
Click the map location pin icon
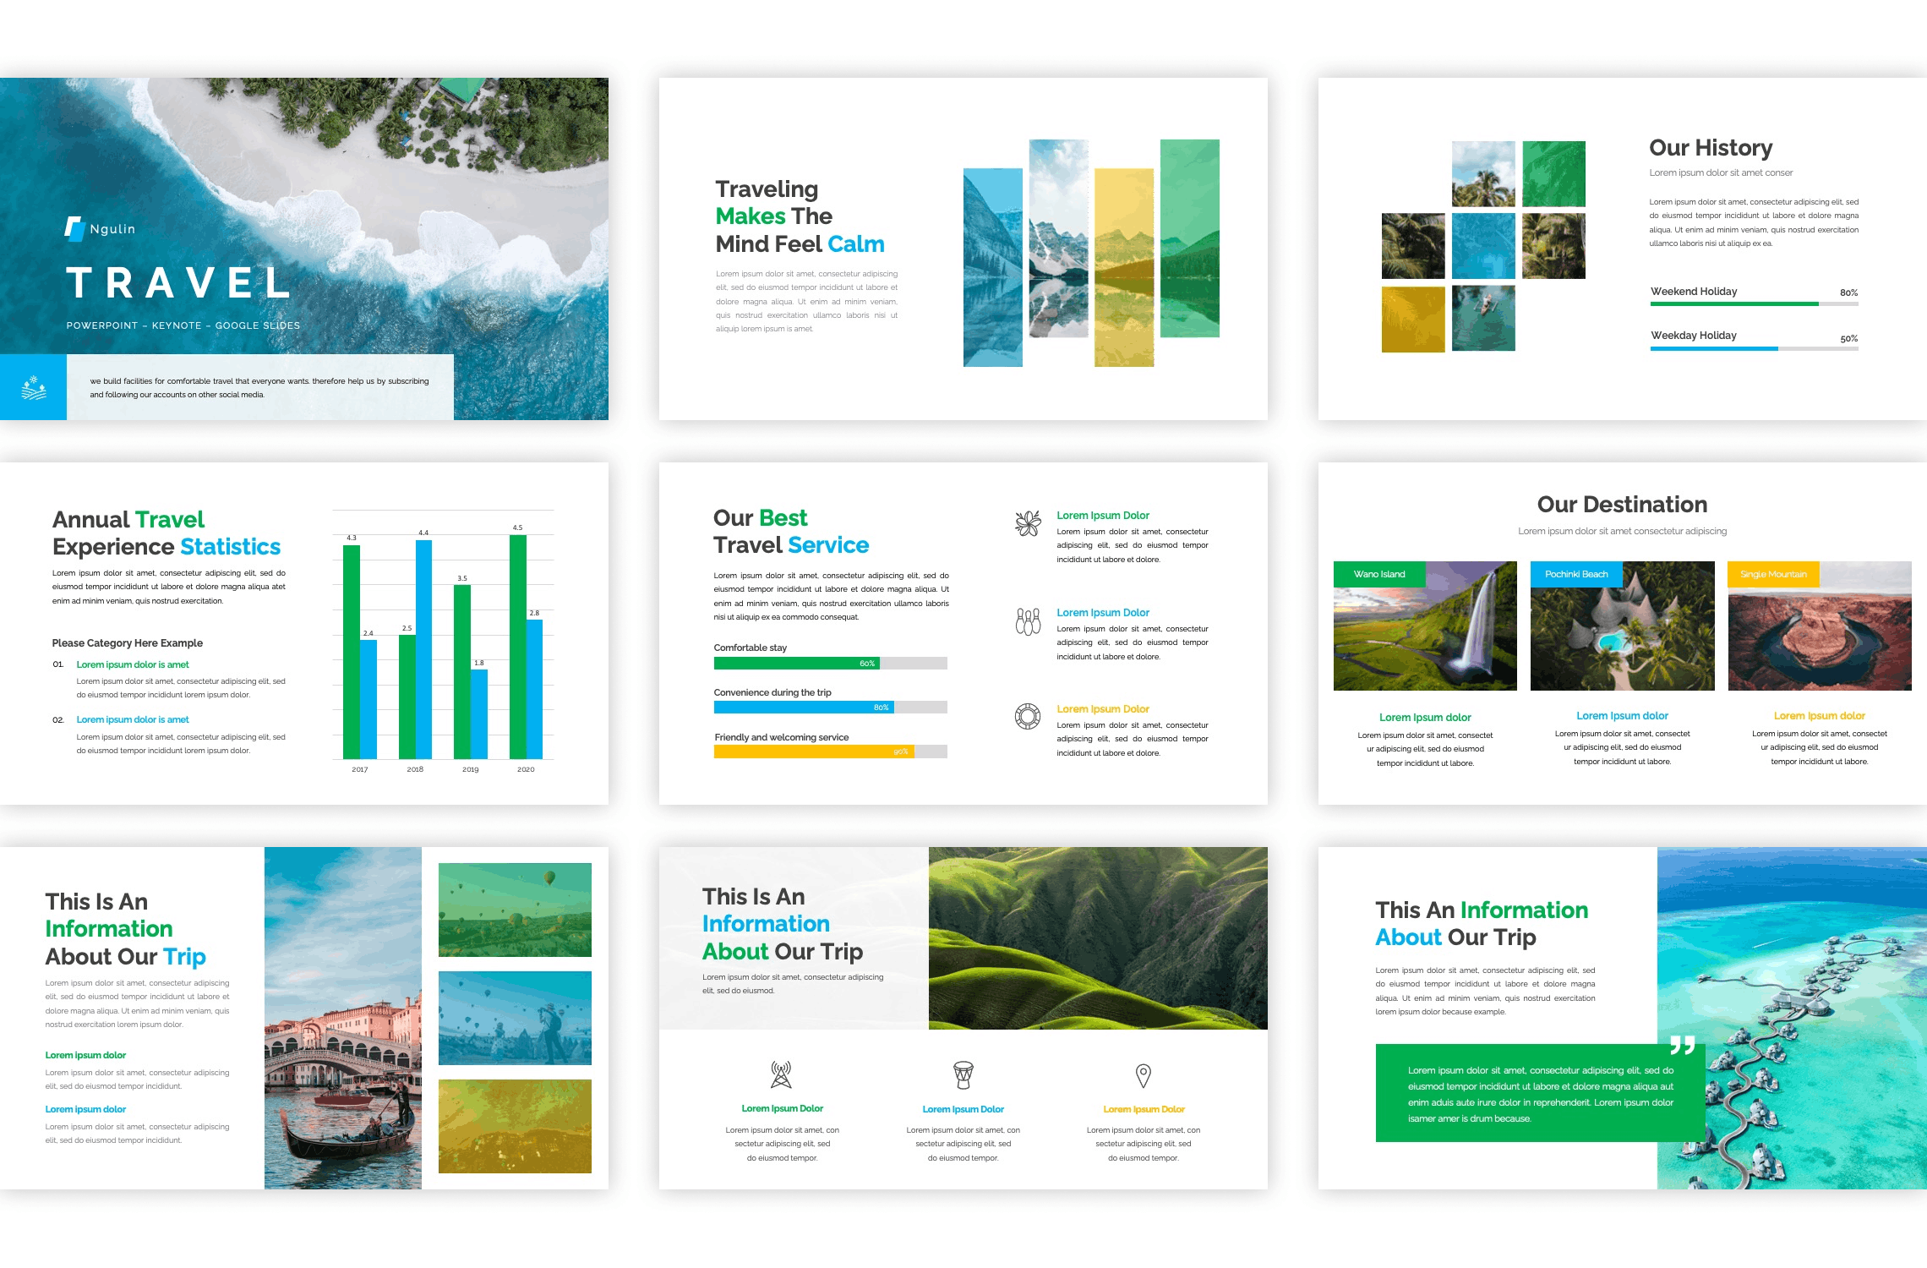1143,1075
